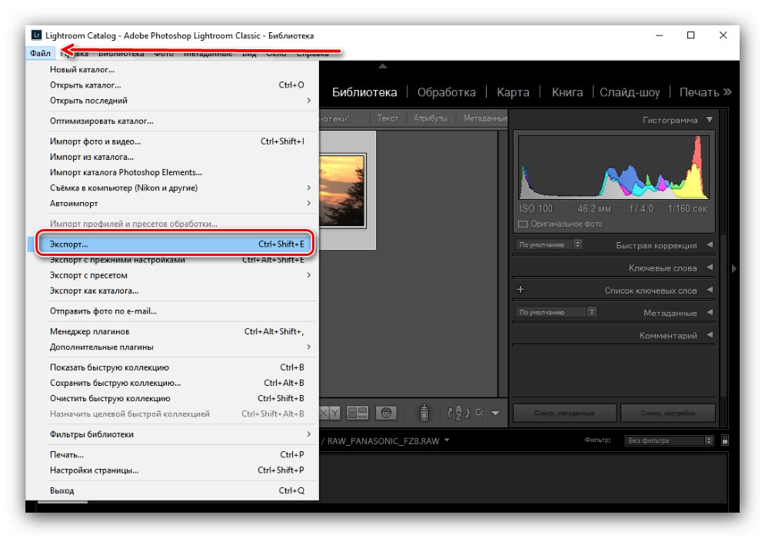The height and width of the screenshot is (538, 765).
Task: Expand the Ключевые слова panel
Action: [709, 268]
